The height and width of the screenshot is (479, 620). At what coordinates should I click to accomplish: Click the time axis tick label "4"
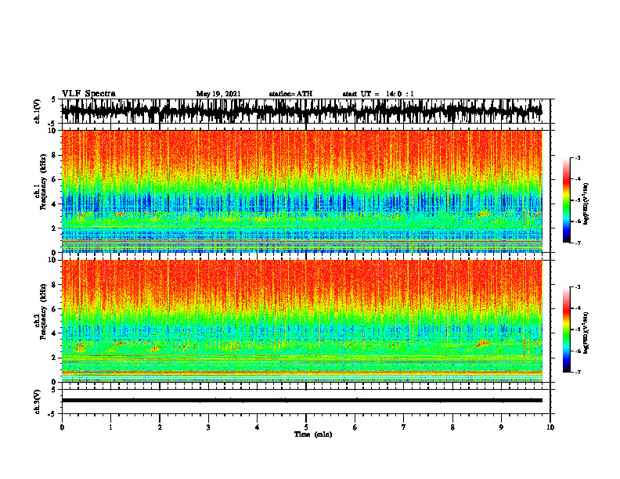click(258, 427)
